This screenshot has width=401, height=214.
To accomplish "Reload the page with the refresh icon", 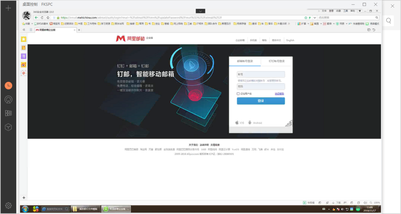I will (42, 18).
